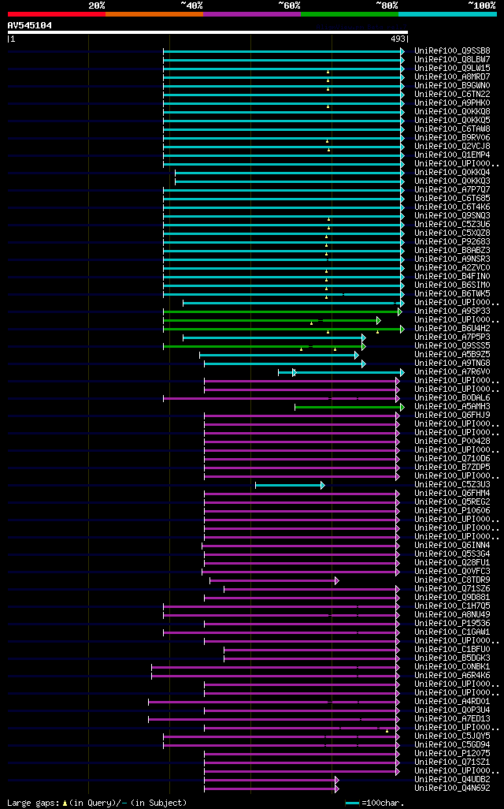Select the UniRef100_Q0KKQ3 label
This screenshot has width=504, height=809.
tap(453, 181)
